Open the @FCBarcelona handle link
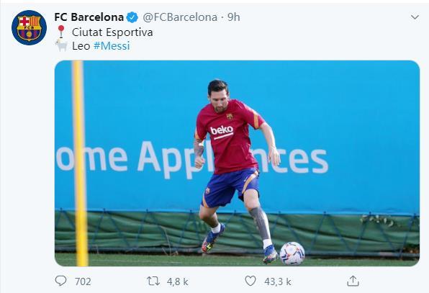 [180, 17]
